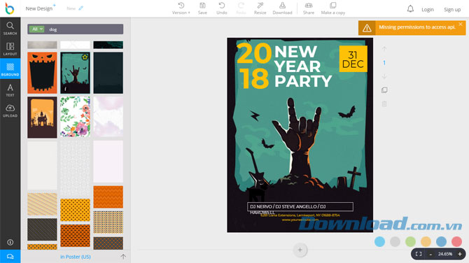469x263 pixels.
Task: Select the NEW YEAR PARTY heading text
Action: pyautogui.click(x=302, y=66)
